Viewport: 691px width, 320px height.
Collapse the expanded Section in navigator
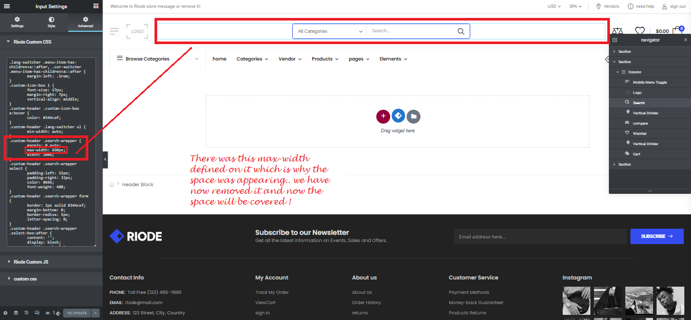click(x=615, y=62)
